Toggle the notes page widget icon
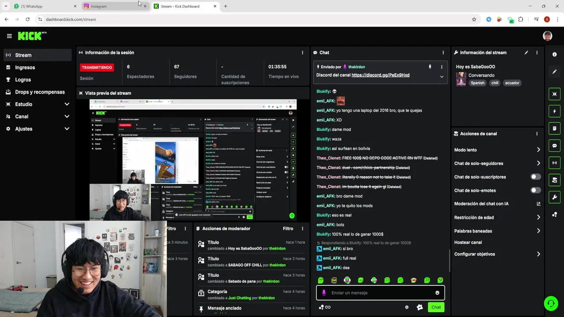 (554, 129)
